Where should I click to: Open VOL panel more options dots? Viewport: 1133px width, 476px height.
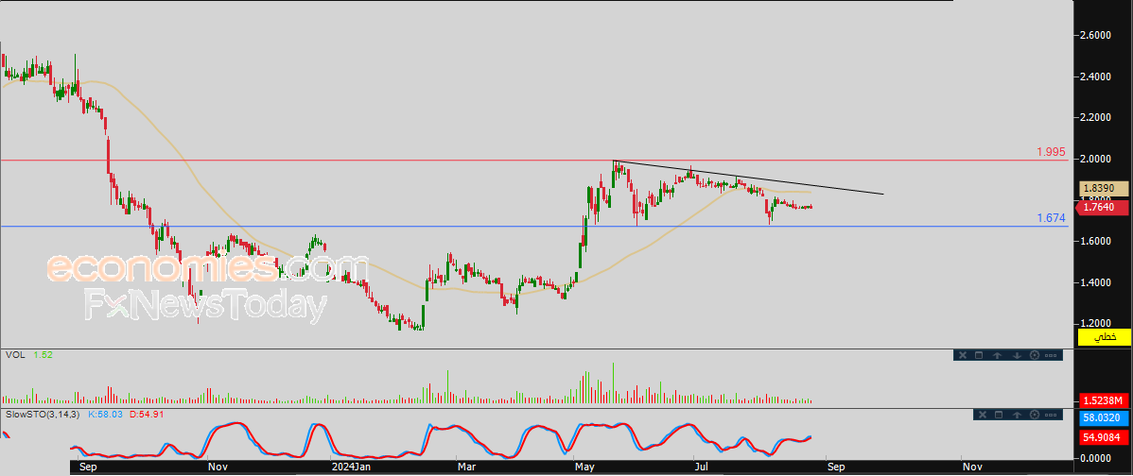pyautogui.click(x=1052, y=355)
